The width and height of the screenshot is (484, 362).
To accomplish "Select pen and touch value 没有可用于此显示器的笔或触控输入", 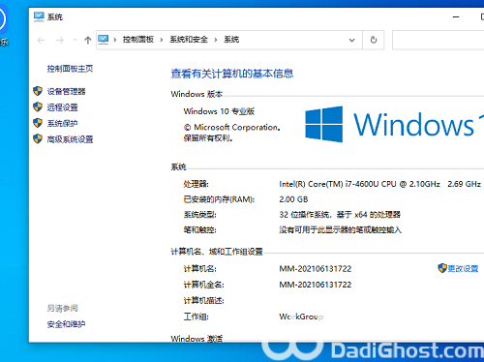I will (341, 230).
